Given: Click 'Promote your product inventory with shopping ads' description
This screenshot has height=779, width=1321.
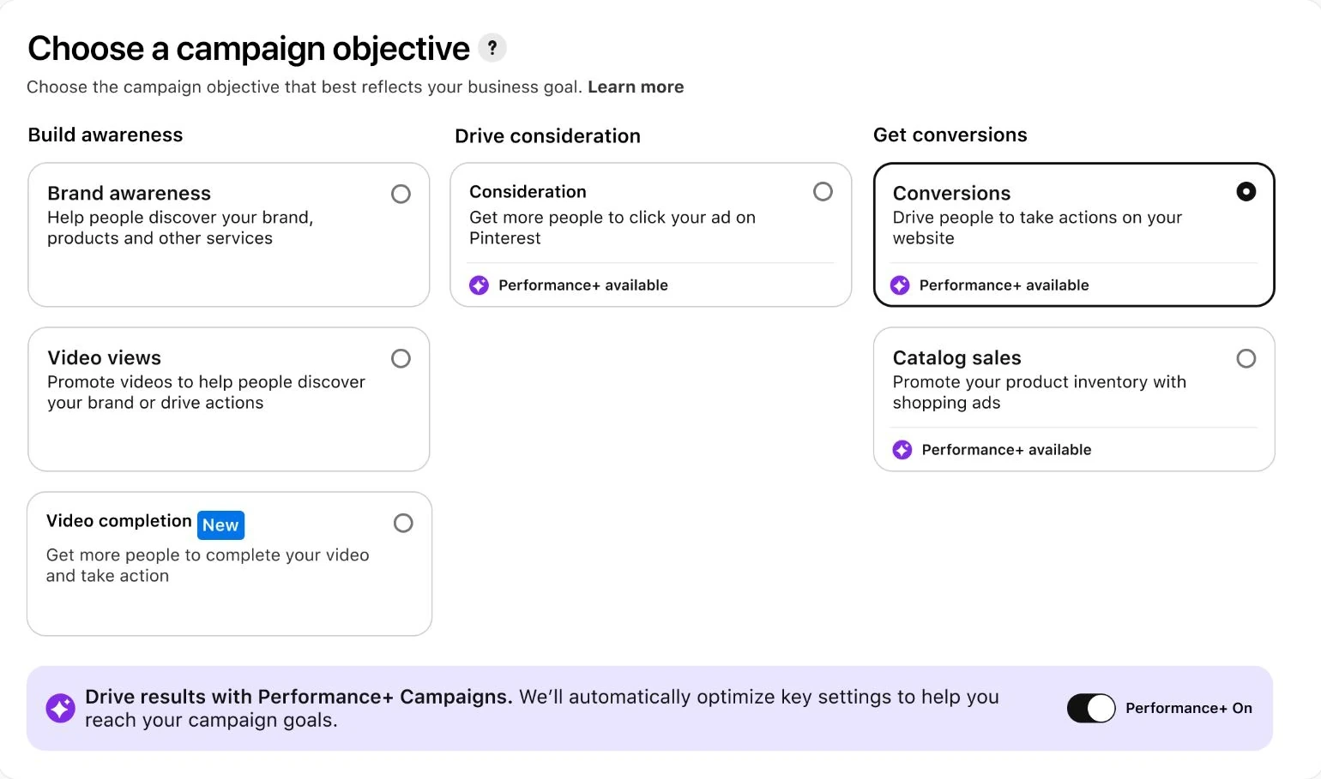Looking at the screenshot, I should [1040, 392].
